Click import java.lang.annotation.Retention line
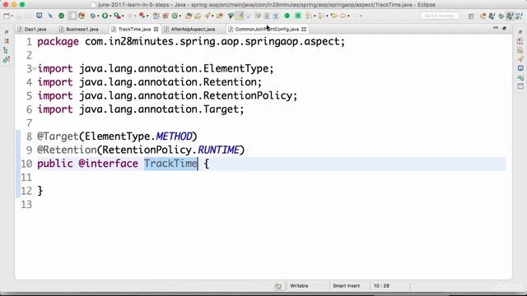The image size is (527, 296). click(x=149, y=82)
